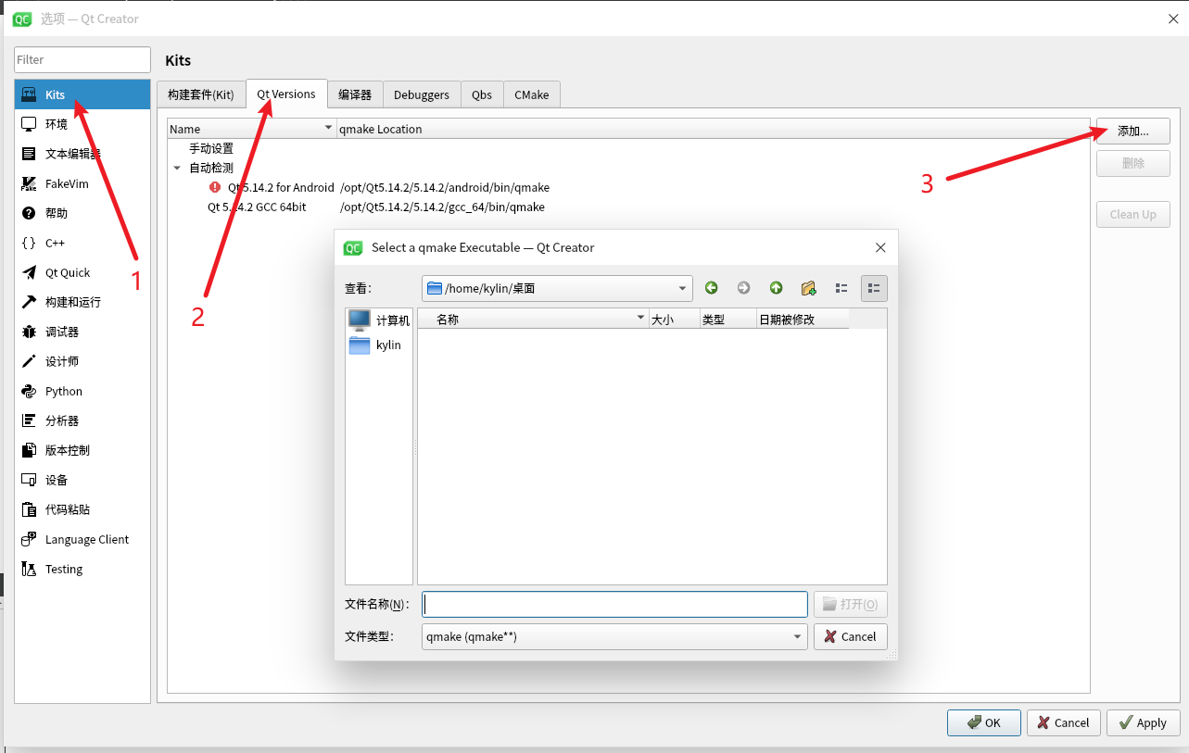
Task: Click the 添加... button
Action: 1132,131
